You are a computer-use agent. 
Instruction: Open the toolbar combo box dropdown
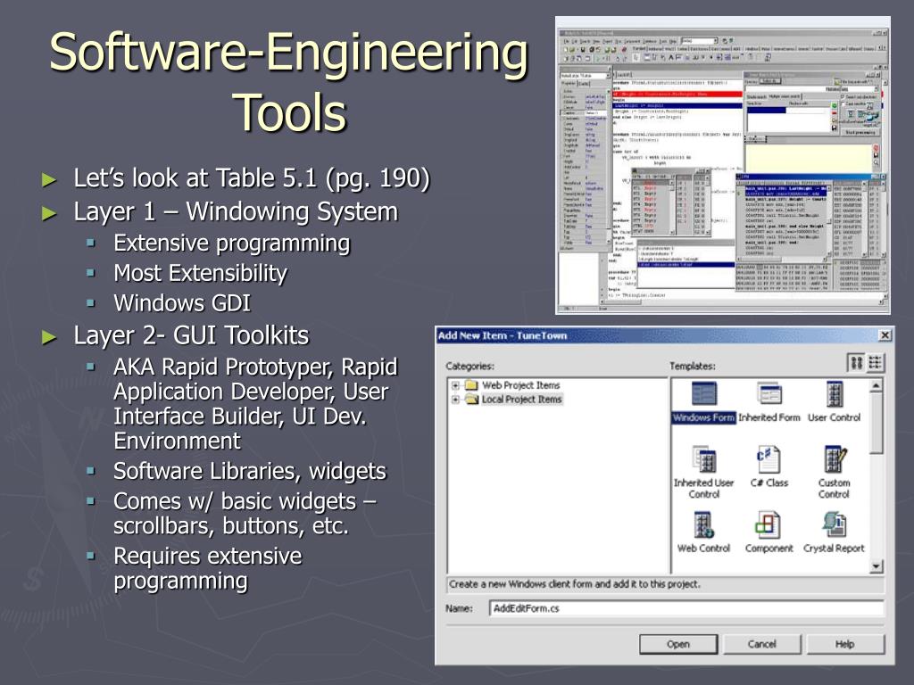click(716, 41)
